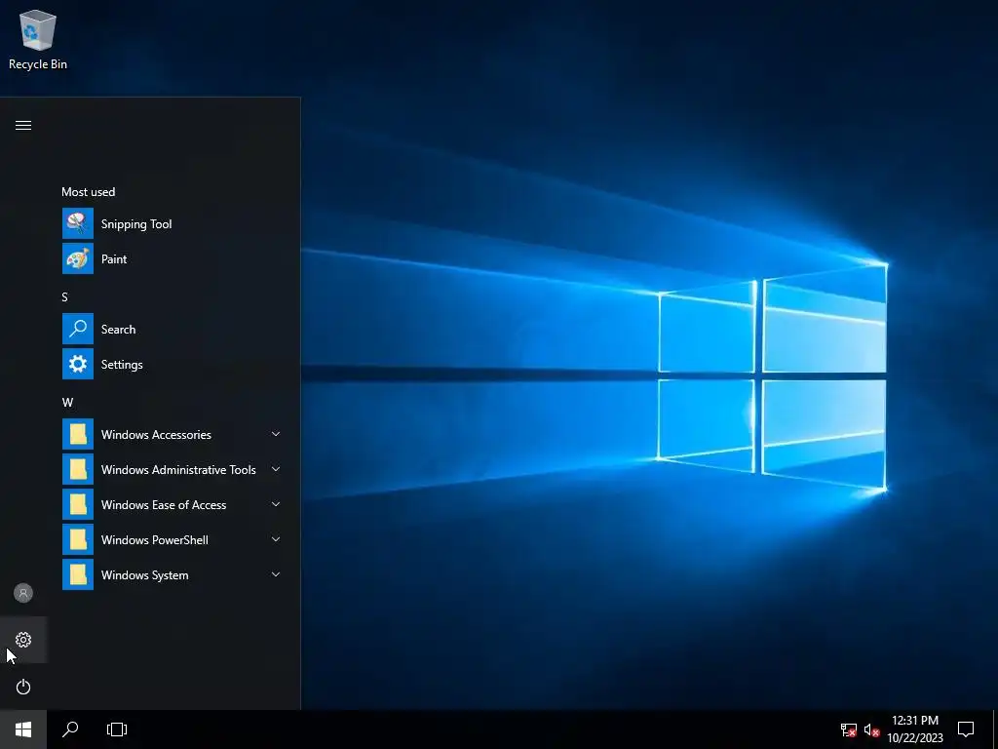
Task: Open the Search app tile icon
Action: click(78, 329)
